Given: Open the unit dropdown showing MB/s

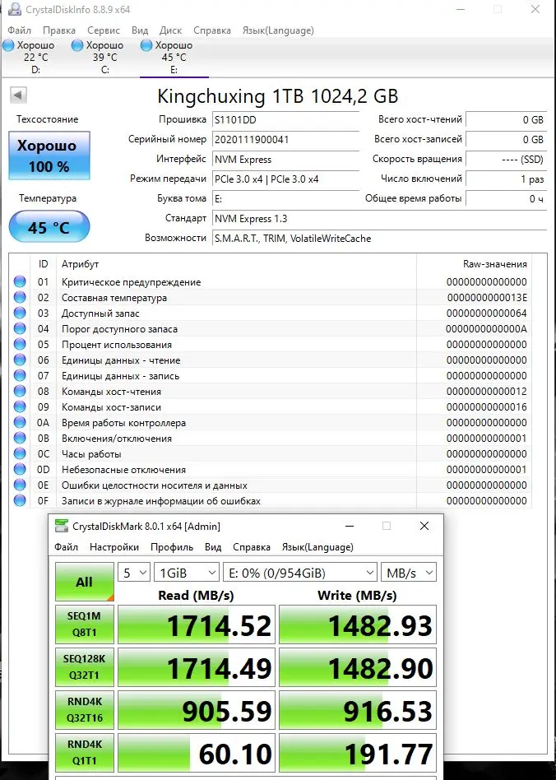Looking at the screenshot, I should [x=408, y=573].
